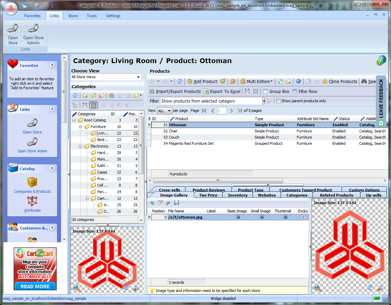
Task: Click the Open Store Admin ribbon icon
Action: (33, 28)
